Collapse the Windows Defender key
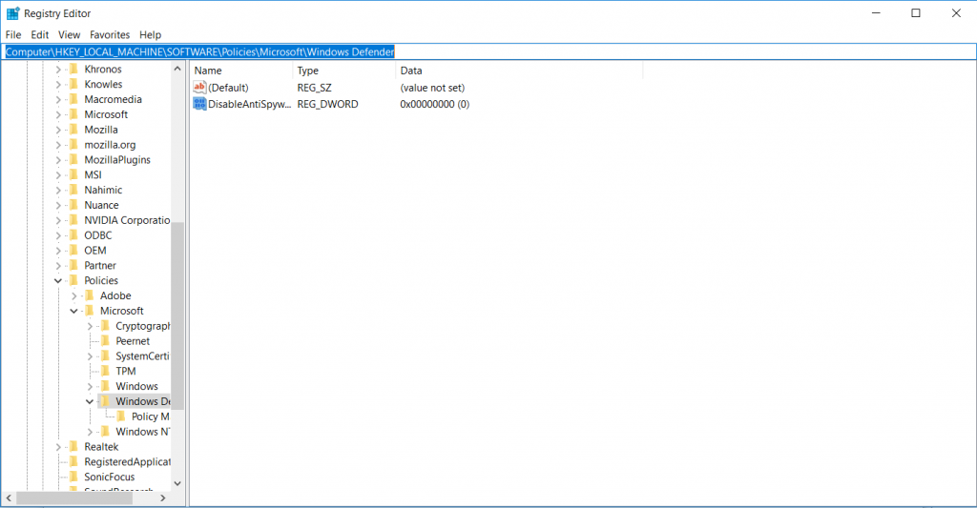Image resolution: width=977 pixels, height=508 pixels. click(x=90, y=402)
